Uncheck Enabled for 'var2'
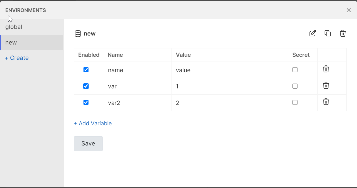The image size is (357, 188). (x=86, y=102)
